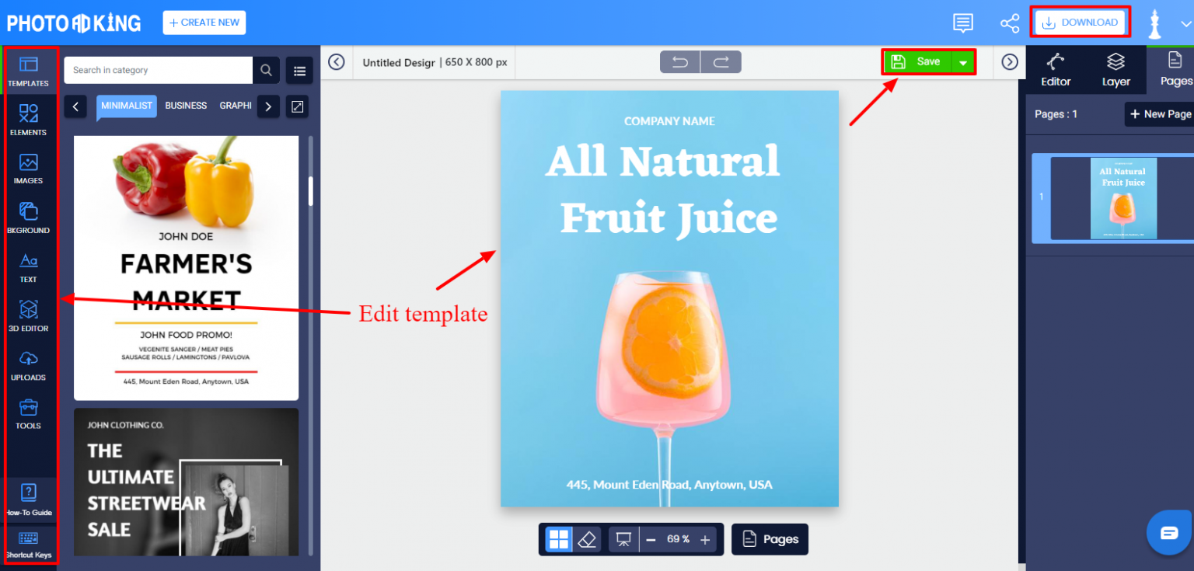Toggle the grid view mode
The image size is (1194, 571).
click(x=558, y=538)
